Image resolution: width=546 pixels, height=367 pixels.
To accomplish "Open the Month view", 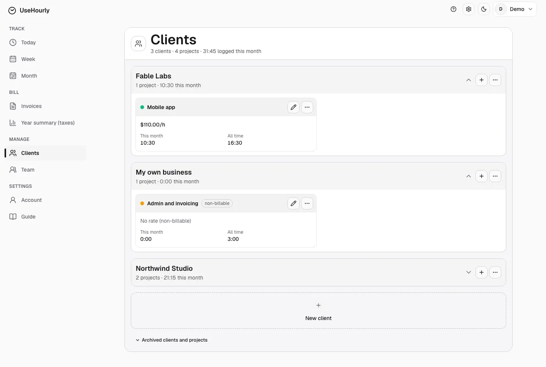I will pyautogui.click(x=45, y=76).
